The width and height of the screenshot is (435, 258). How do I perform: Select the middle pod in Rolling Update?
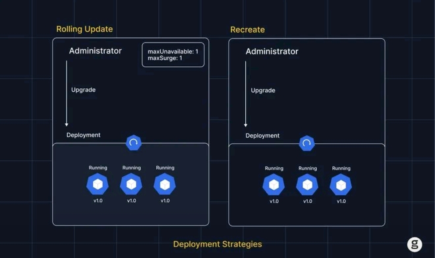pos(131,184)
